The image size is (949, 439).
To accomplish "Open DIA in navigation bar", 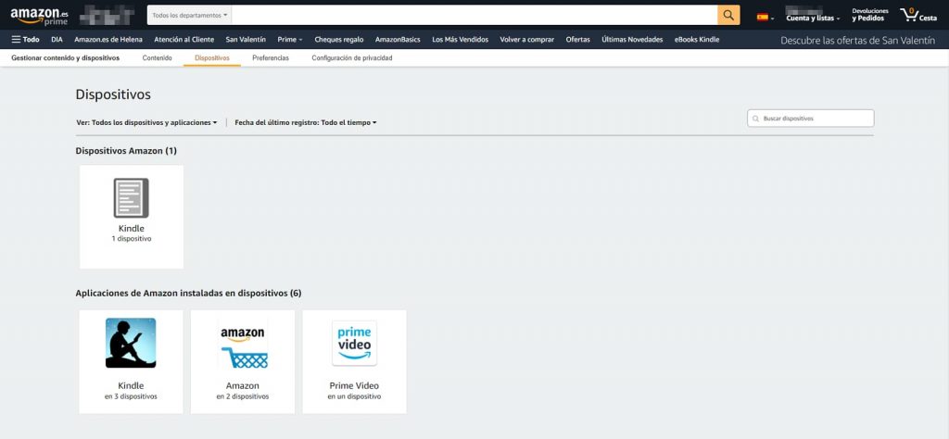I will 57,39.
